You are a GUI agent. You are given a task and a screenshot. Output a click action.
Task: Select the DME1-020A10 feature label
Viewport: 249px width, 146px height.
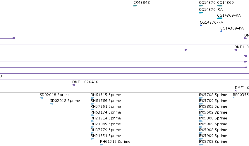point(85,82)
